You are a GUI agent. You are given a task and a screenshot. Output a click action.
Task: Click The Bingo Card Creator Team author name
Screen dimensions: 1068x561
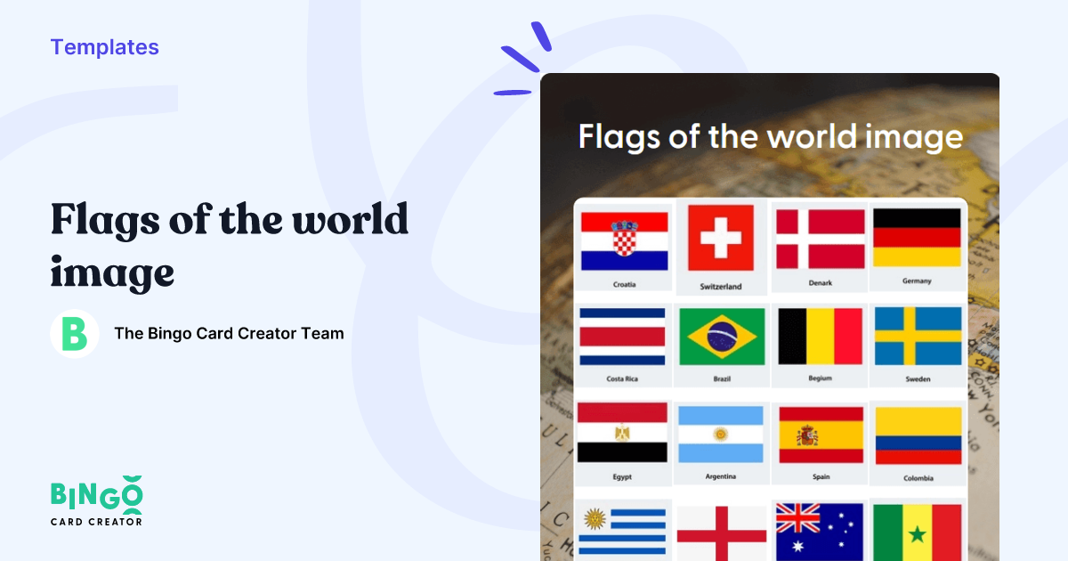229,333
